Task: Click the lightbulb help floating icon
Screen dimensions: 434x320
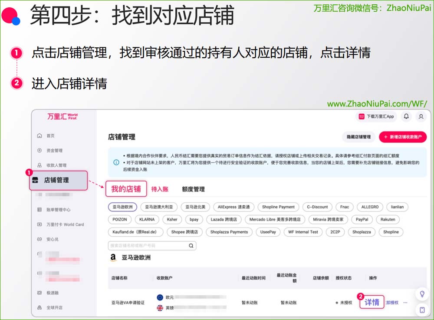Action: point(422,294)
